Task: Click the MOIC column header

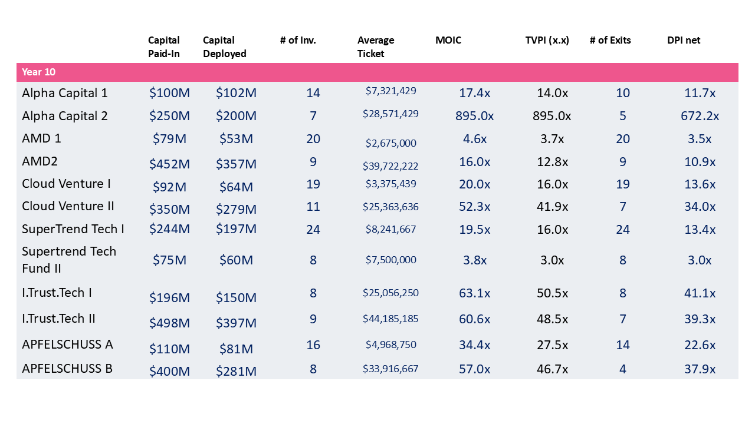Action: coord(448,41)
